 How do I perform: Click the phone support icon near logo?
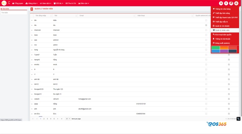pyautogui.click(x=9, y=3)
